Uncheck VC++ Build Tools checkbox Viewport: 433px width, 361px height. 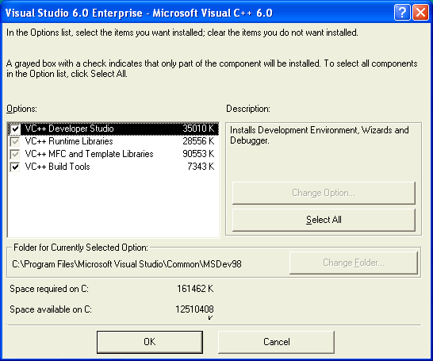click(15, 167)
